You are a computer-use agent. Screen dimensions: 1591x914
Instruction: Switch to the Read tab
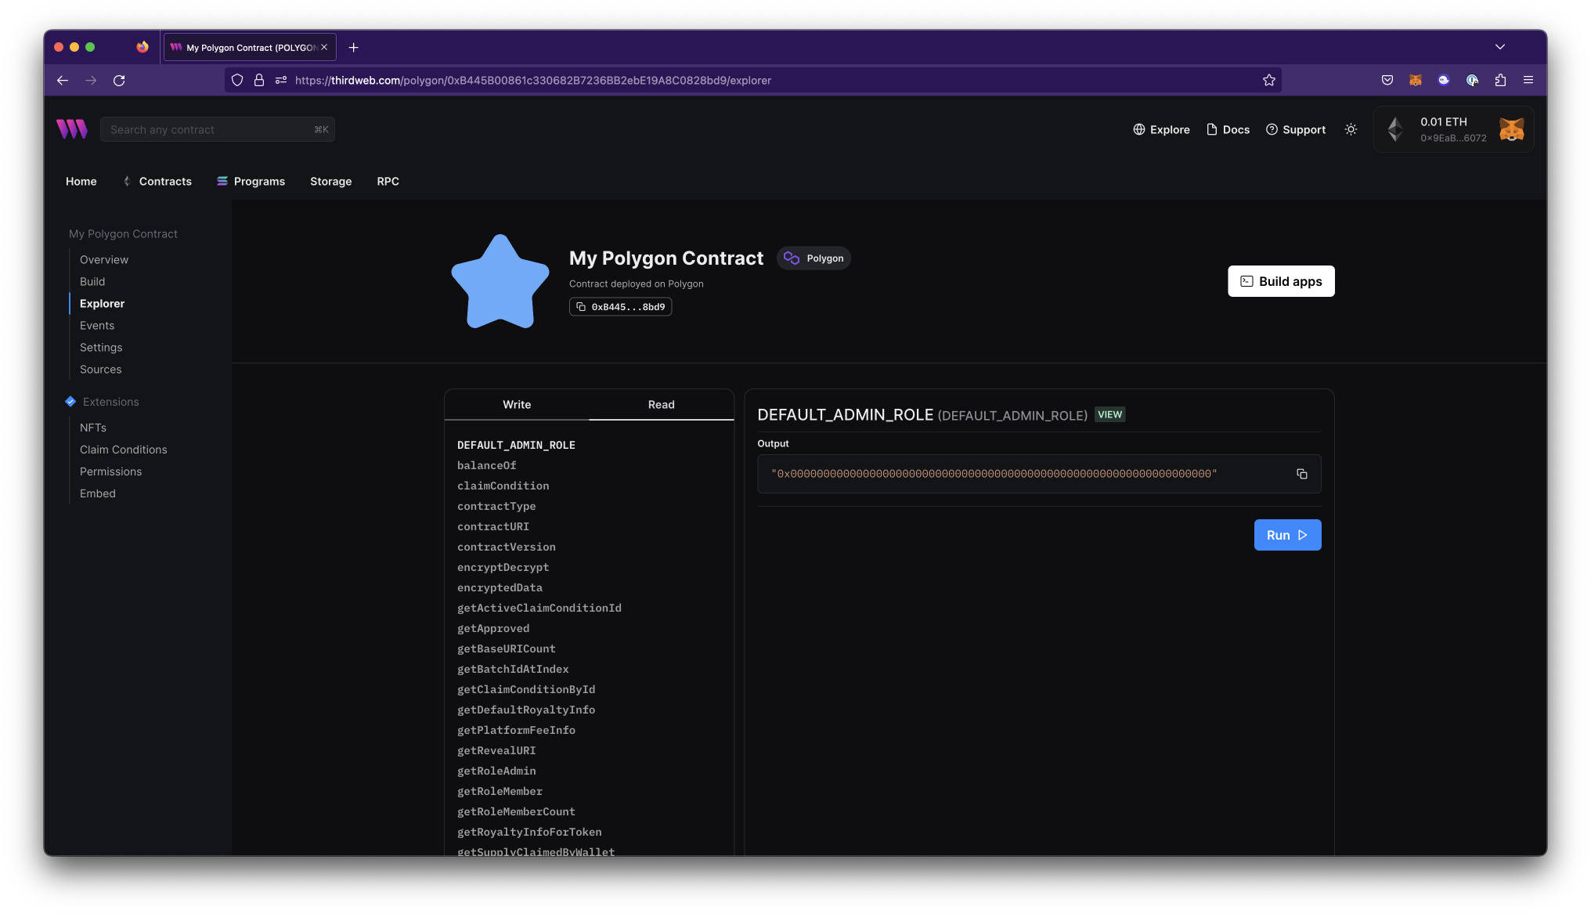(660, 404)
